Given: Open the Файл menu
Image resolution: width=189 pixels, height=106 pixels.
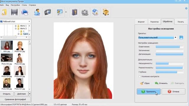Looking at the screenshot, I should tap(2, 5).
